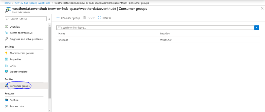Select the $Default consumer group row
The width and height of the screenshot is (265, 112).
point(158,40)
